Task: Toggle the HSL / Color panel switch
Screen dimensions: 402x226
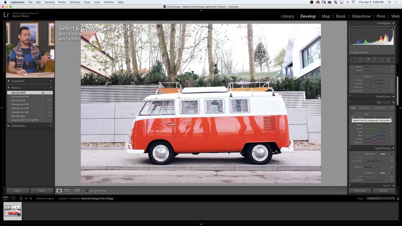Action: pyautogui.click(x=350, y=102)
